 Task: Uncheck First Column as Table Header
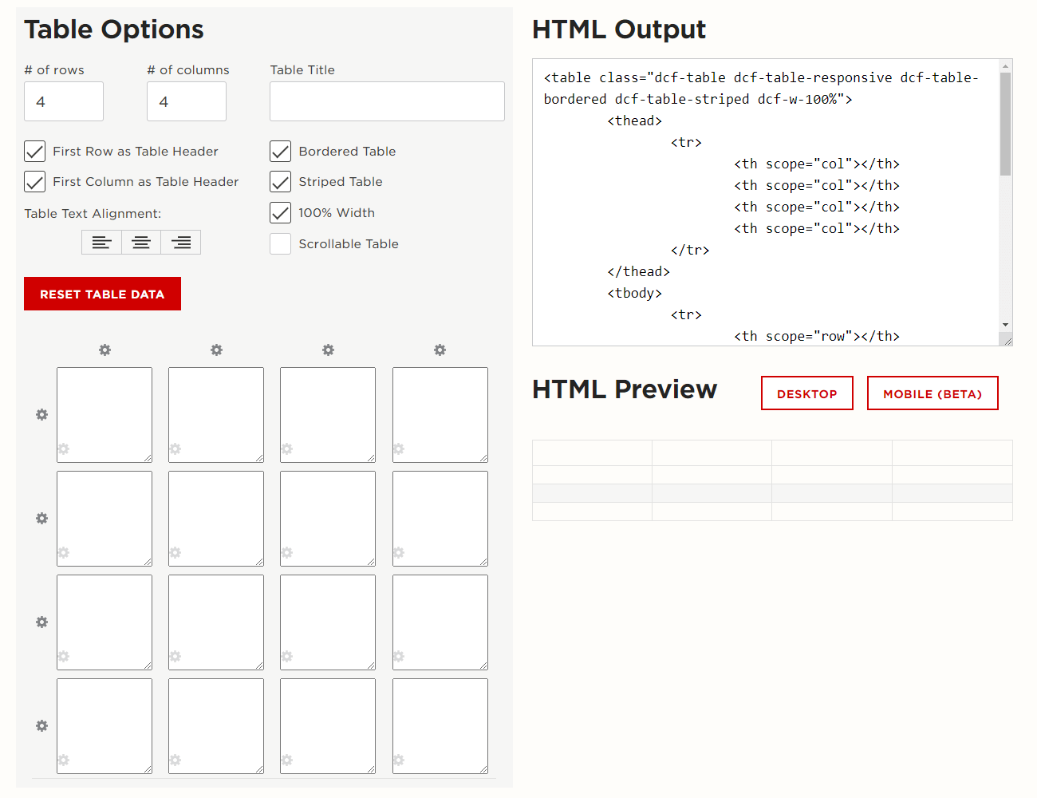point(35,182)
